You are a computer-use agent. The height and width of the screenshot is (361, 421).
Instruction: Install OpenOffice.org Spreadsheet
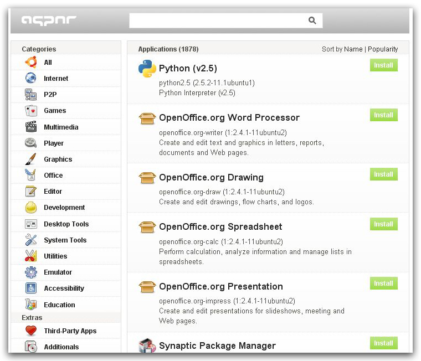tap(384, 224)
